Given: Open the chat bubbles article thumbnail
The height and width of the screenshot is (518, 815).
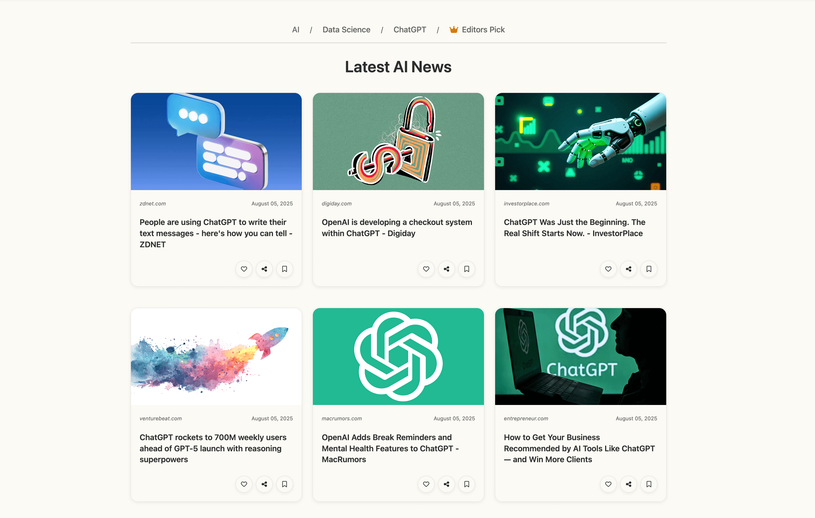Looking at the screenshot, I should (x=216, y=142).
